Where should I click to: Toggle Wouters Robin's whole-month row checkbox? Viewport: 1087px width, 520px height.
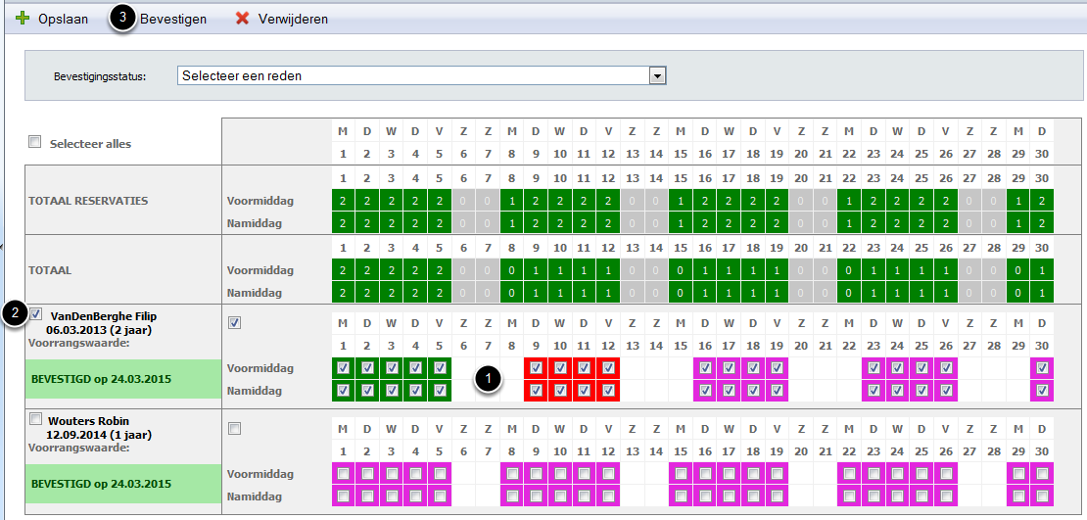[235, 428]
